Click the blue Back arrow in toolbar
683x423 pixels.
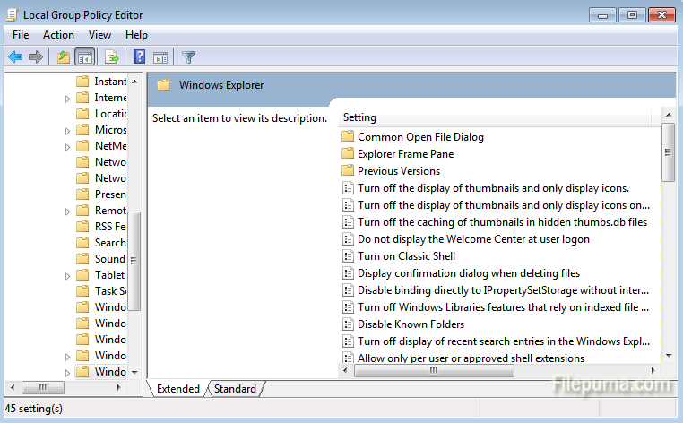[15, 57]
